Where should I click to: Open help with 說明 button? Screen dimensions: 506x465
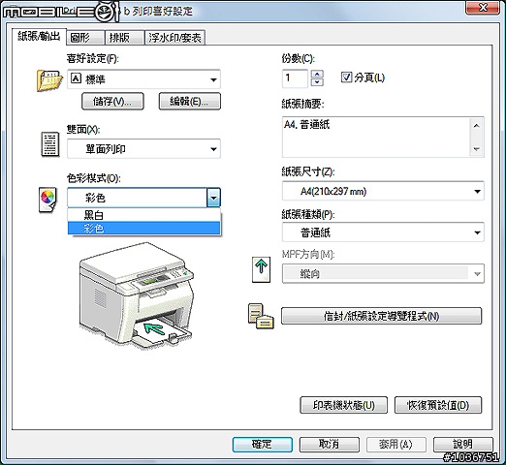click(463, 445)
